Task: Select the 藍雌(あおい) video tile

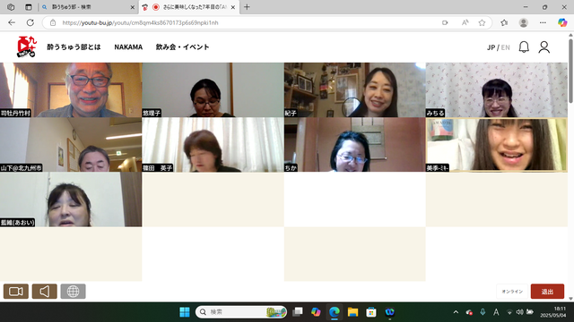Action: click(71, 199)
